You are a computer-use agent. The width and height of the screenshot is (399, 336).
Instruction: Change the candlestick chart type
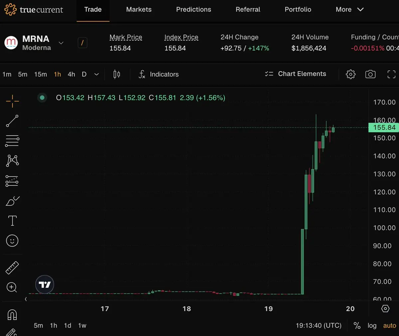pos(117,74)
